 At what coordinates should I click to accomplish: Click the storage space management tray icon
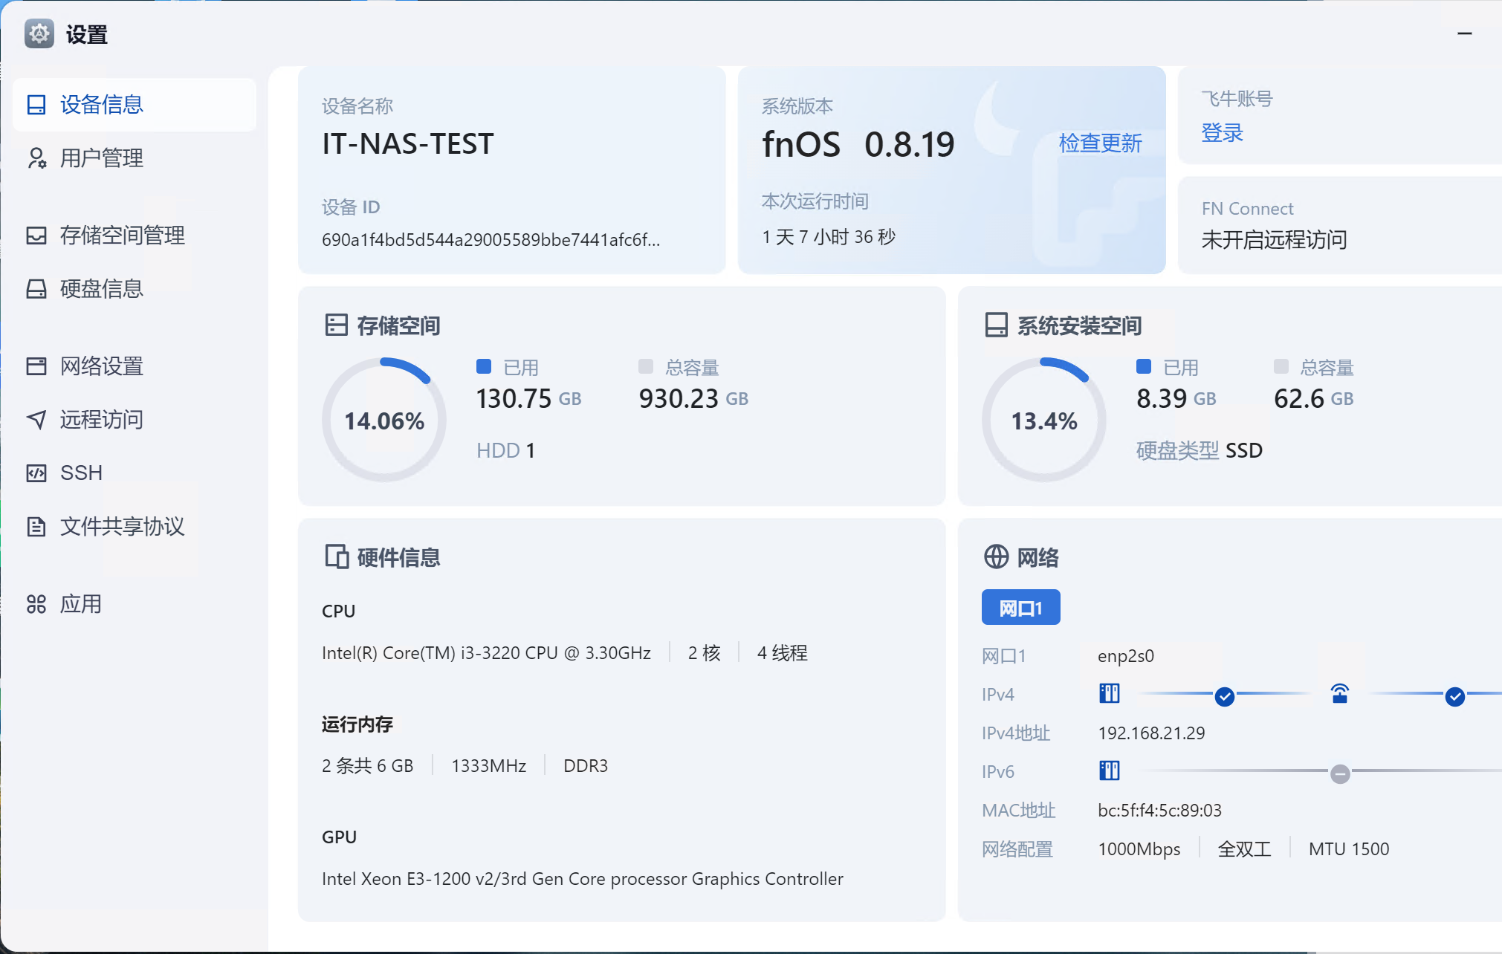(x=36, y=236)
